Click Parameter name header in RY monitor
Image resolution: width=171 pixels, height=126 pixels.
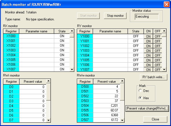(x=110, y=32)
